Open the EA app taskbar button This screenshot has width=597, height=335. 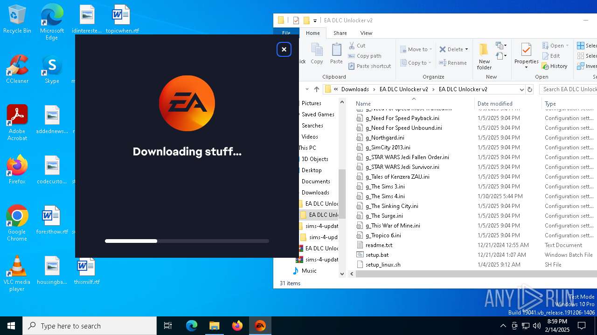260,326
